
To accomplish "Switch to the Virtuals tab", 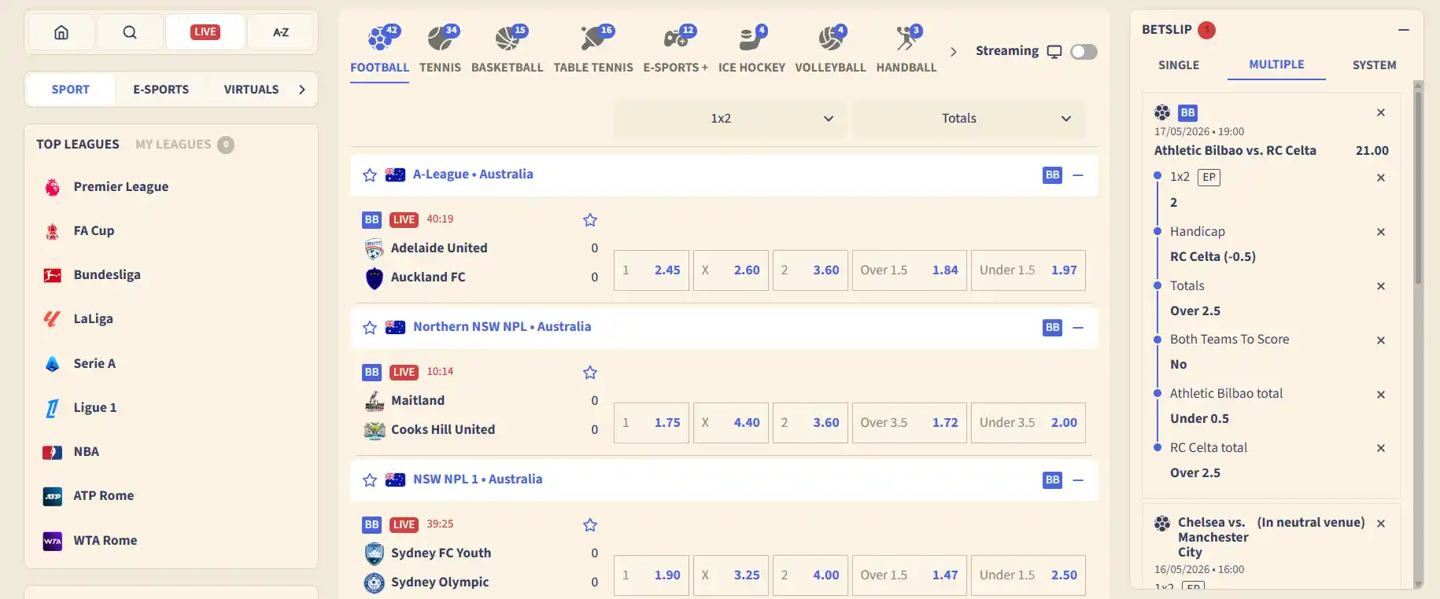I will tap(251, 90).
